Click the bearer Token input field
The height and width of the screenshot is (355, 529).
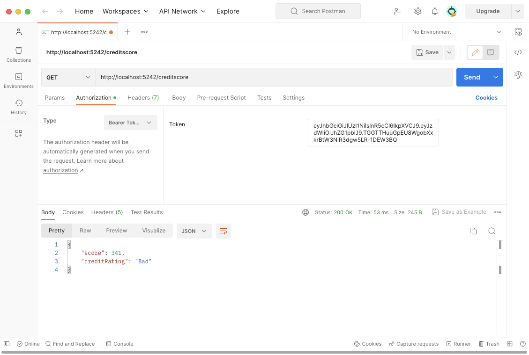373,132
